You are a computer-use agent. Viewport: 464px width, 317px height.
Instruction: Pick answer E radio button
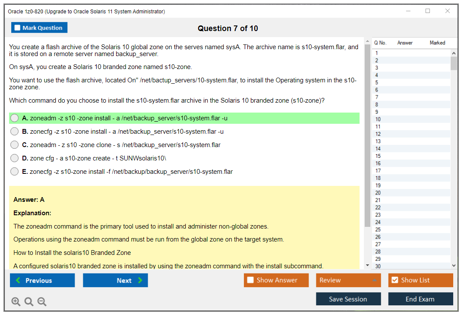15,172
